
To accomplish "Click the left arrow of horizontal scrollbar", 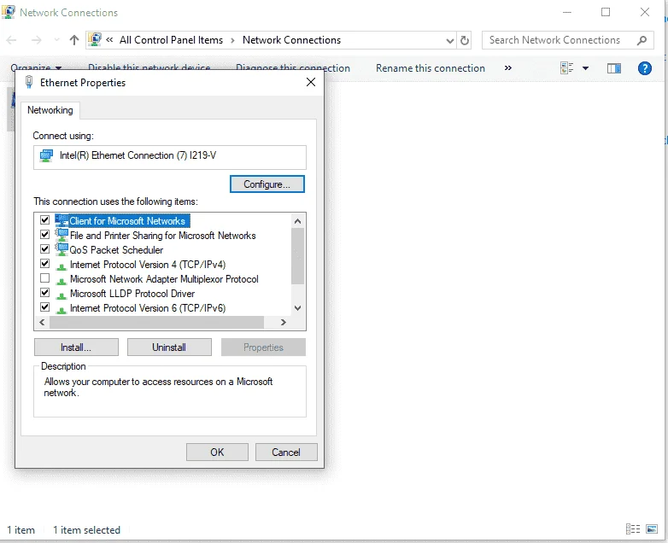I will coord(42,323).
